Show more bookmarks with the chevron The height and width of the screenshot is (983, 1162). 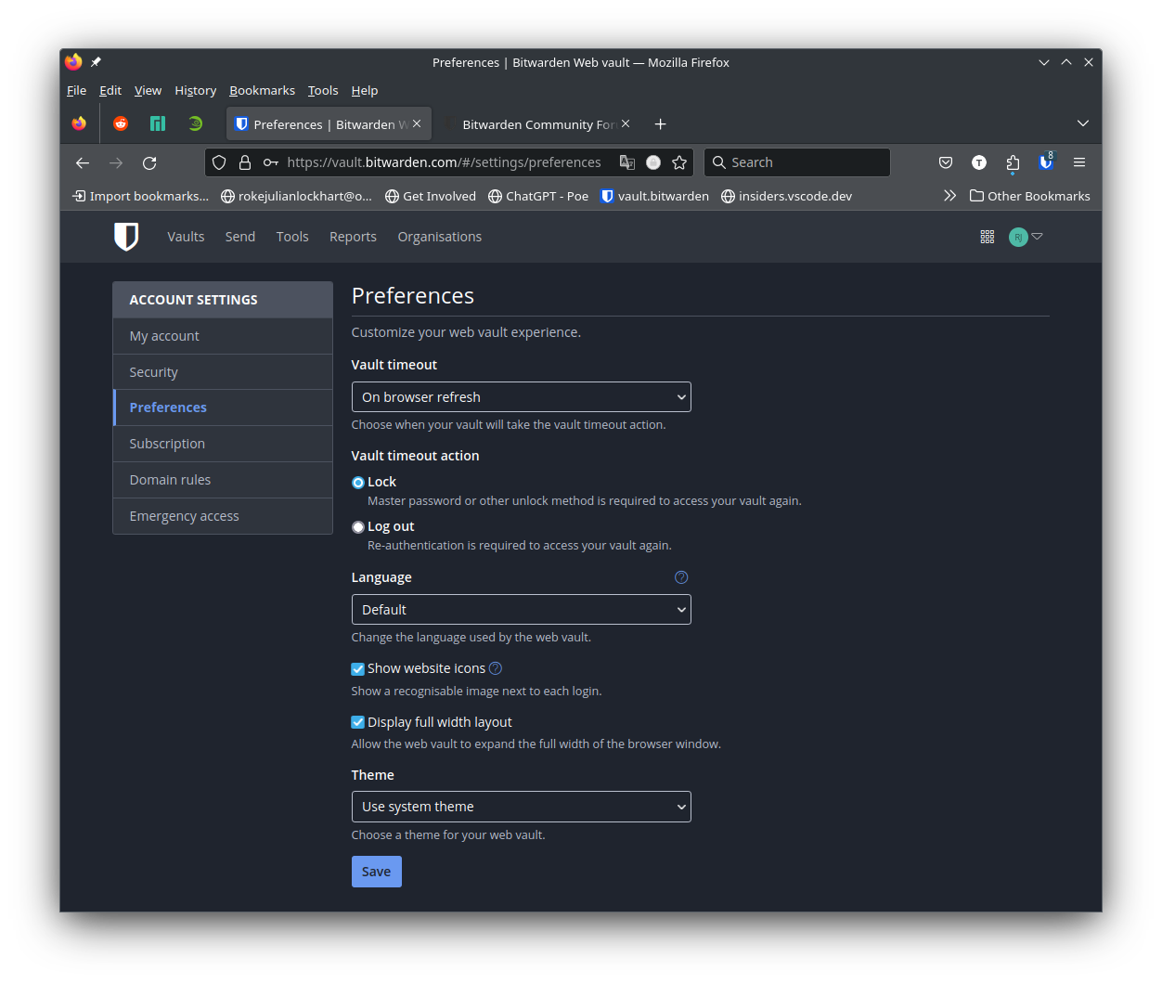point(949,196)
